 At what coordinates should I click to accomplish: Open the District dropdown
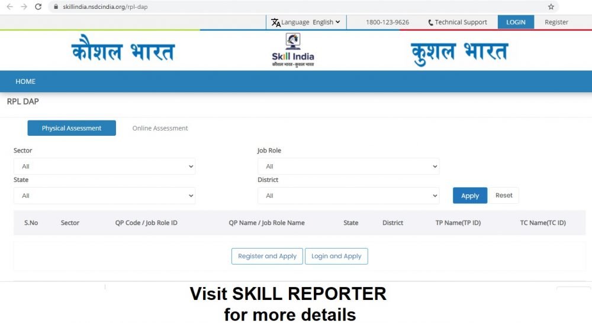click(348, 195)
